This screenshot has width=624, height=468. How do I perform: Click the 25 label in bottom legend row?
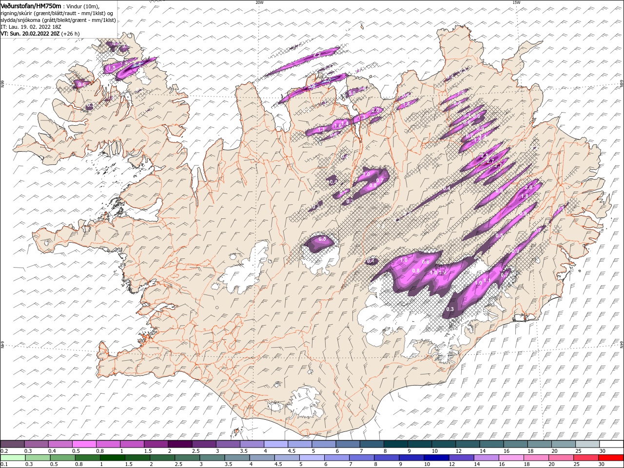click(576, 465)
